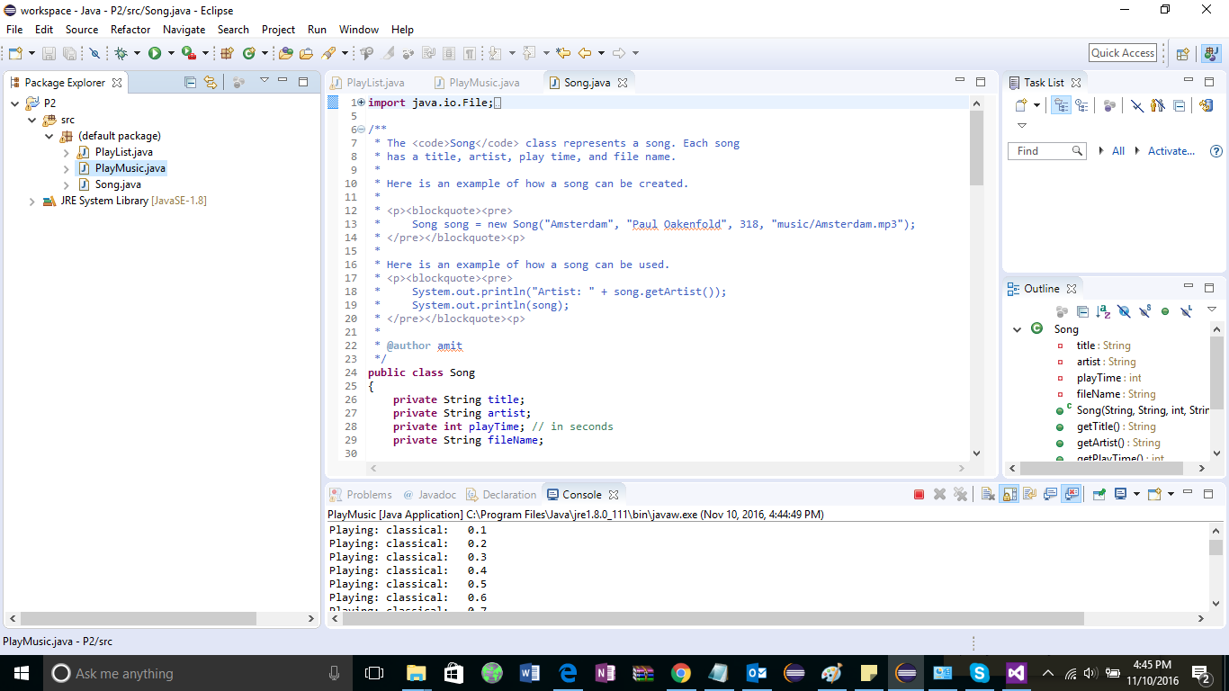Click the green Run button in toolbar
Image resolution: width=1229 pixels, height=691 pixels.
pos(155,54)
